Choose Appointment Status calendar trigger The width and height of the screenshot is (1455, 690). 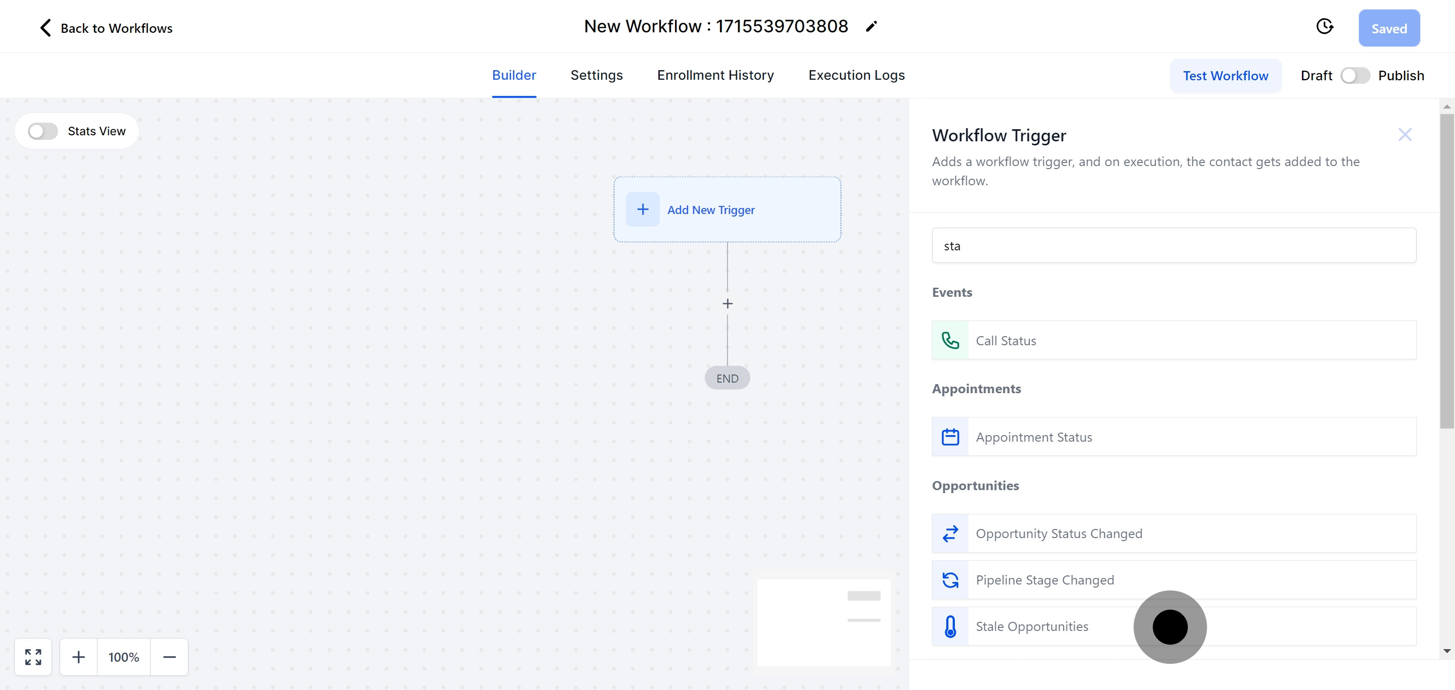tap(1174, 437)
